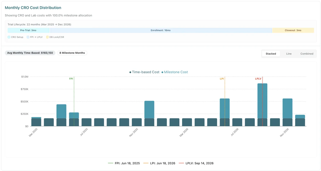Hide the Time-based Cost series
321x171 pixels.
tap(145, 72)
